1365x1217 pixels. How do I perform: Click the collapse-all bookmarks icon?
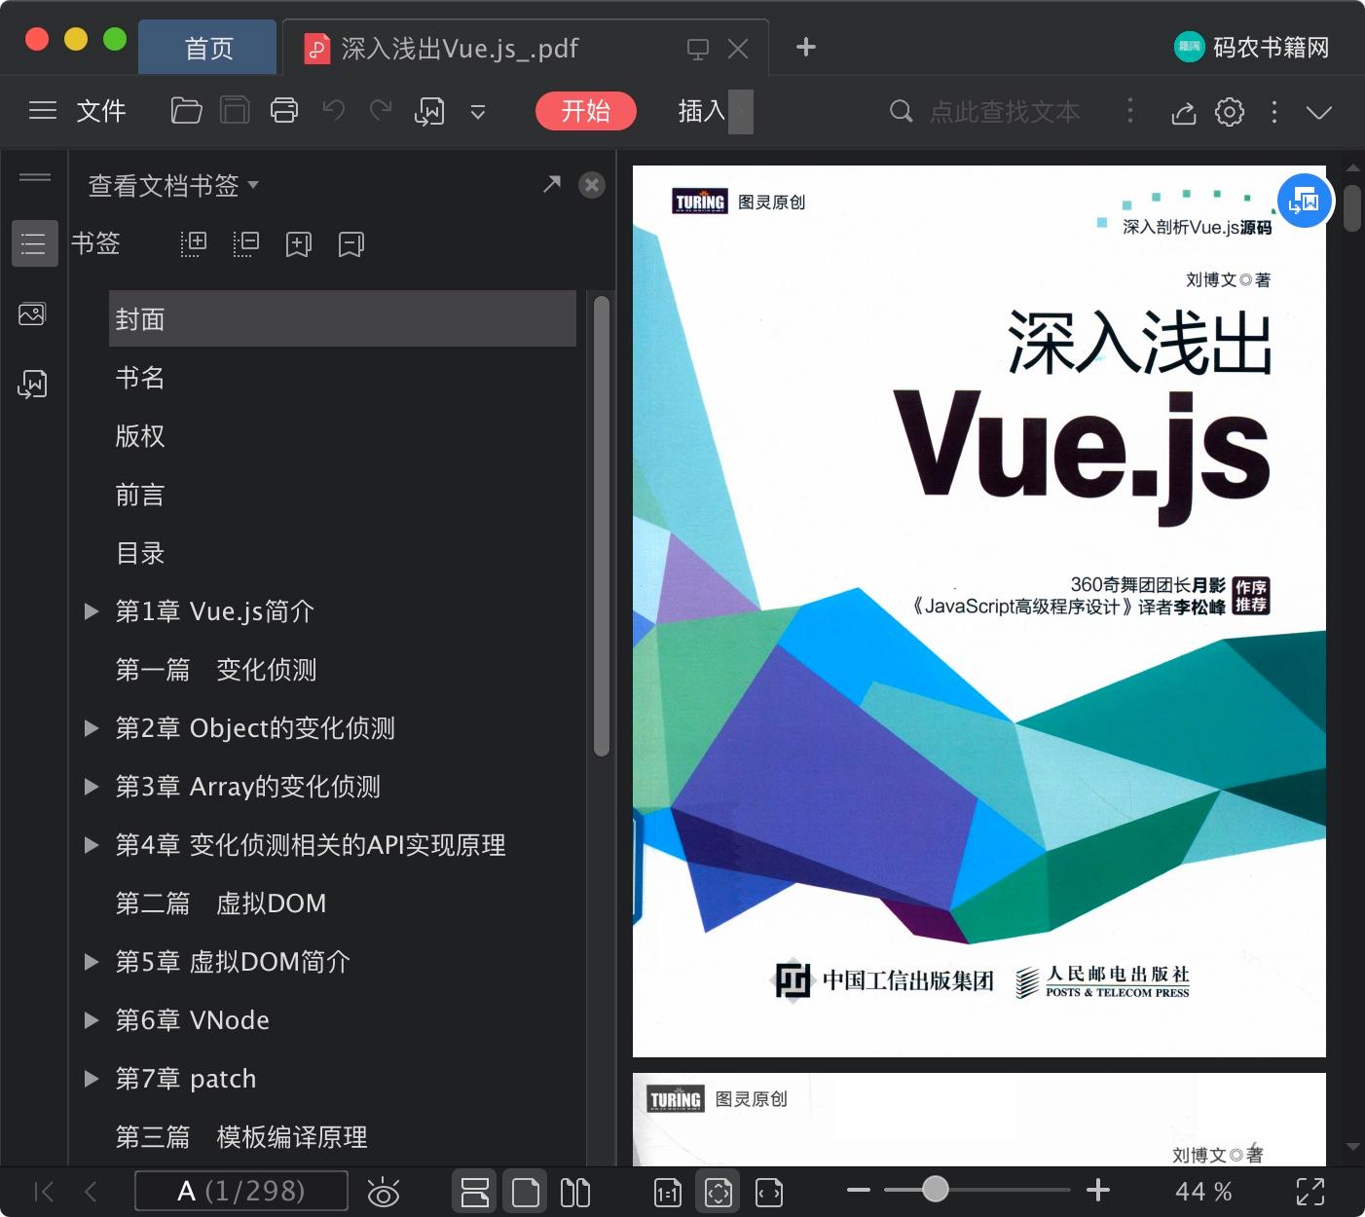point(246,243)
